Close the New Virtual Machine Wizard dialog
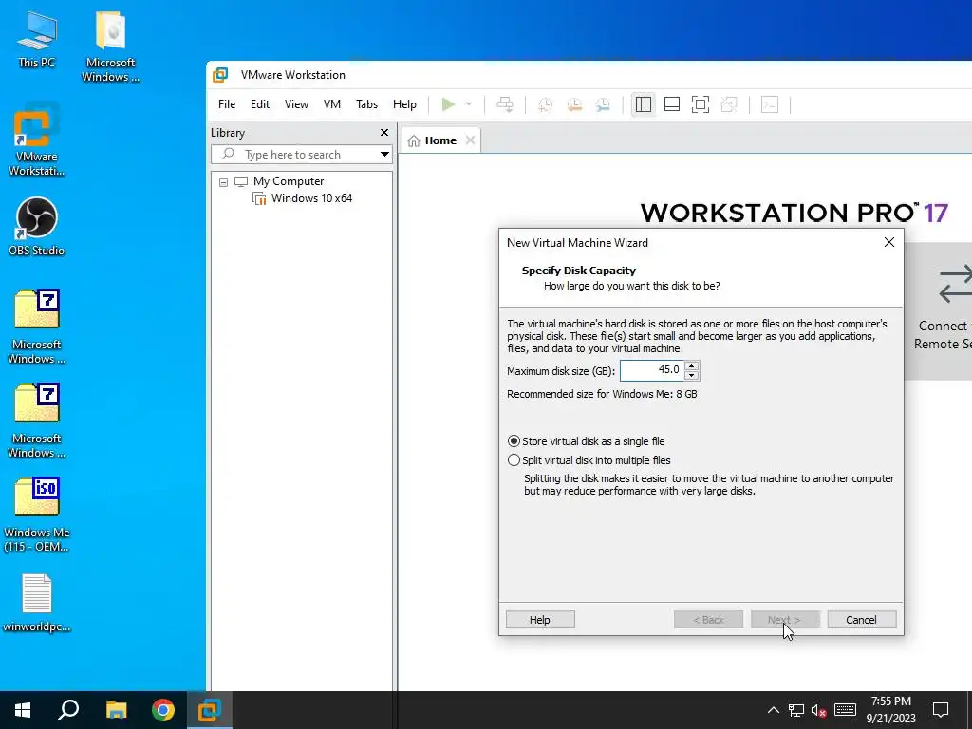Viewport: 972px width, 729px height. click(888, 242)
